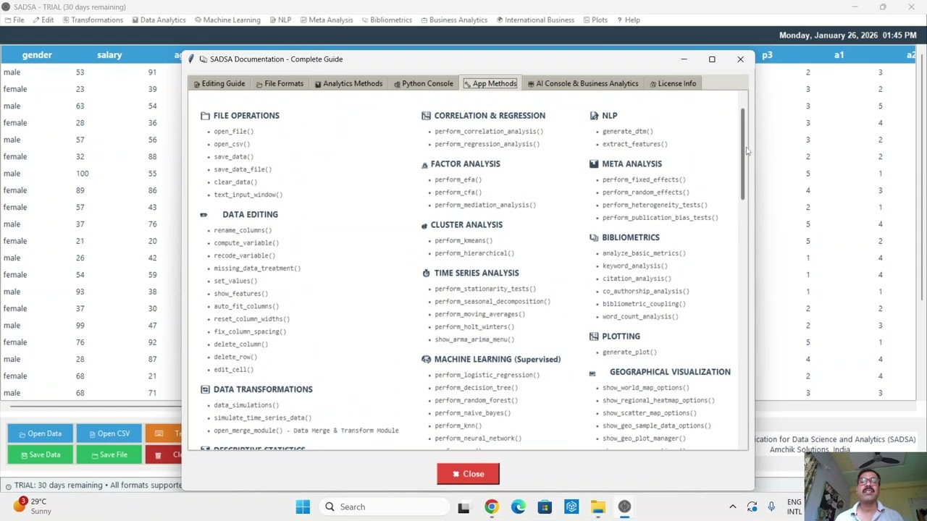Switch to the Analytics Methods tab
Screen dimensions: 927x521
click(348, 83)
